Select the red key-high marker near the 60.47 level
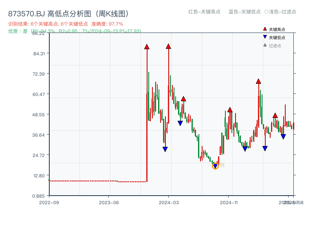The width and height of the screenshot is (326, 244). [183, 99]
